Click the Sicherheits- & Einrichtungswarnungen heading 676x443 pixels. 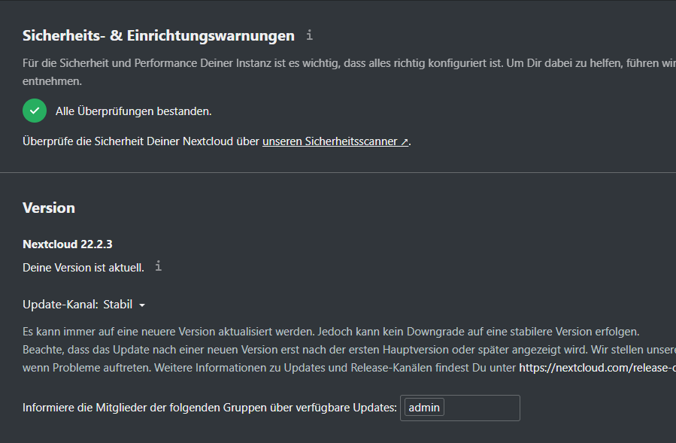click(x=158, y=36)
